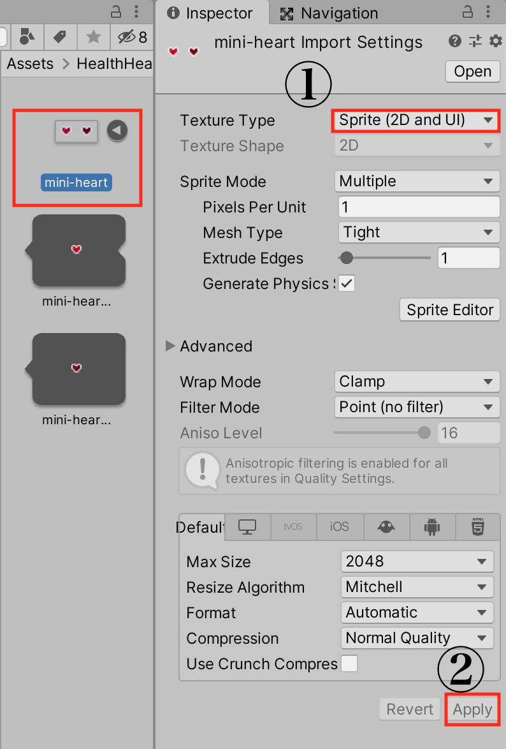Open the Inspector three-dot options menu
Viewport: 506px width, 749px height.
tap(488, 12)
